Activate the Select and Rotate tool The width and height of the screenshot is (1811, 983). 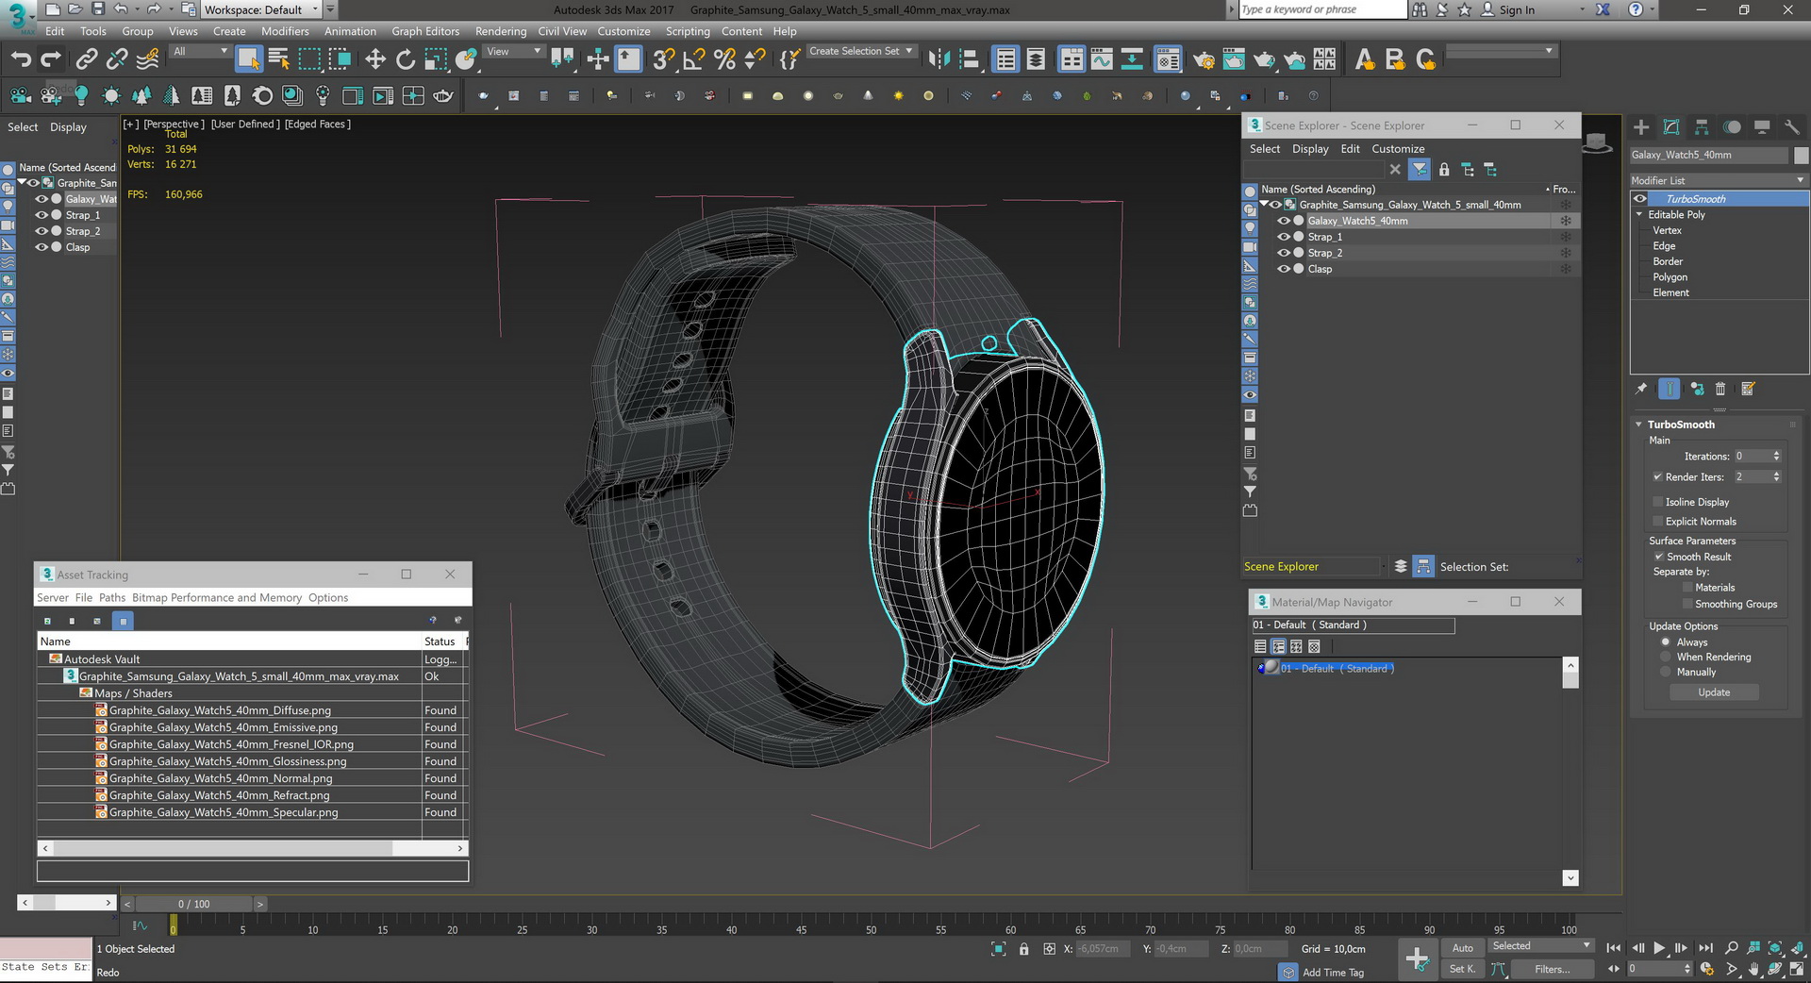(x=405, y=59)
